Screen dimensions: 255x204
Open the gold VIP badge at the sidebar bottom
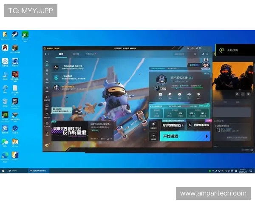47,145
